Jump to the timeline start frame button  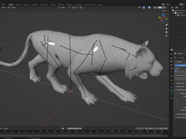pos(68,129)
